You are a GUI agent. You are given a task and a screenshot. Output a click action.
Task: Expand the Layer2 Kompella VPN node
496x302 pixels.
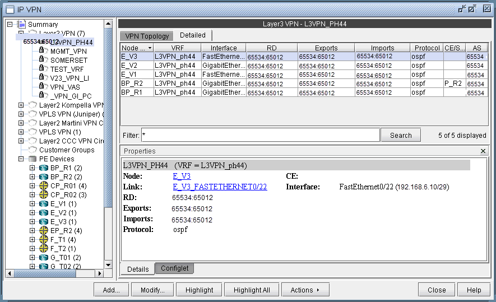point(21,105)
